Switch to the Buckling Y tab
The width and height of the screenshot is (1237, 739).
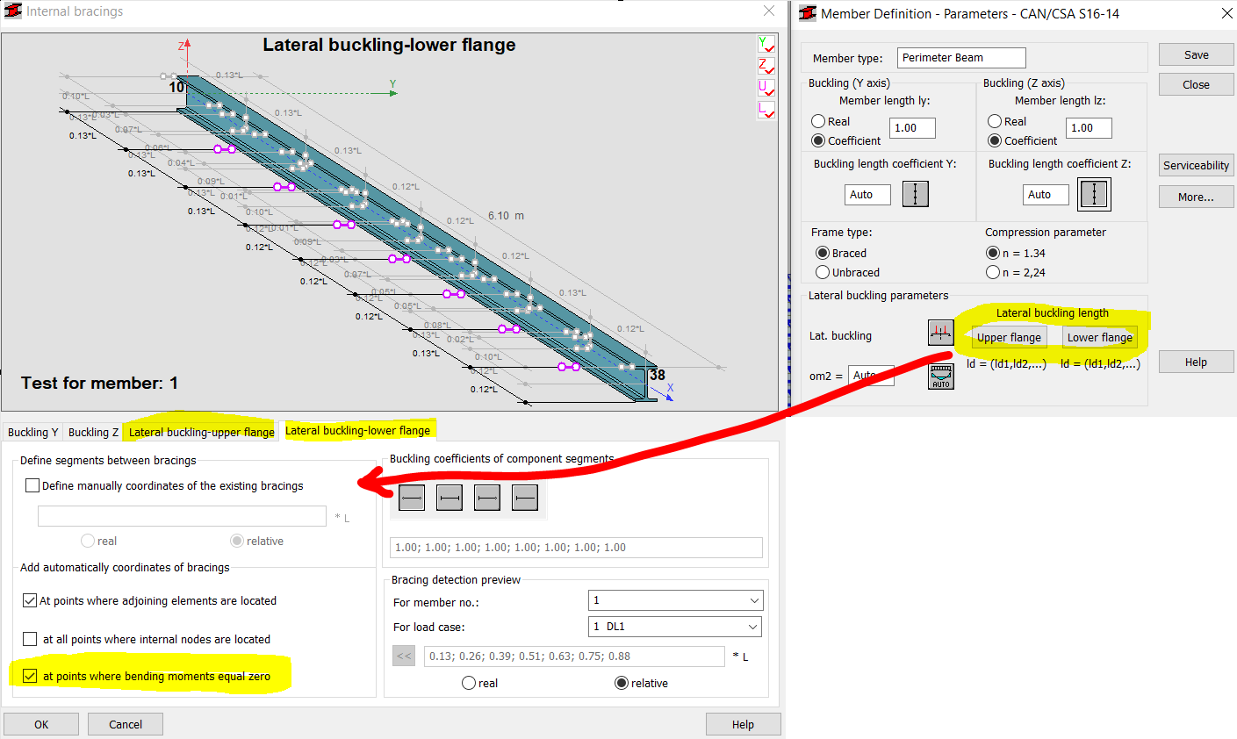coord(33,432)
